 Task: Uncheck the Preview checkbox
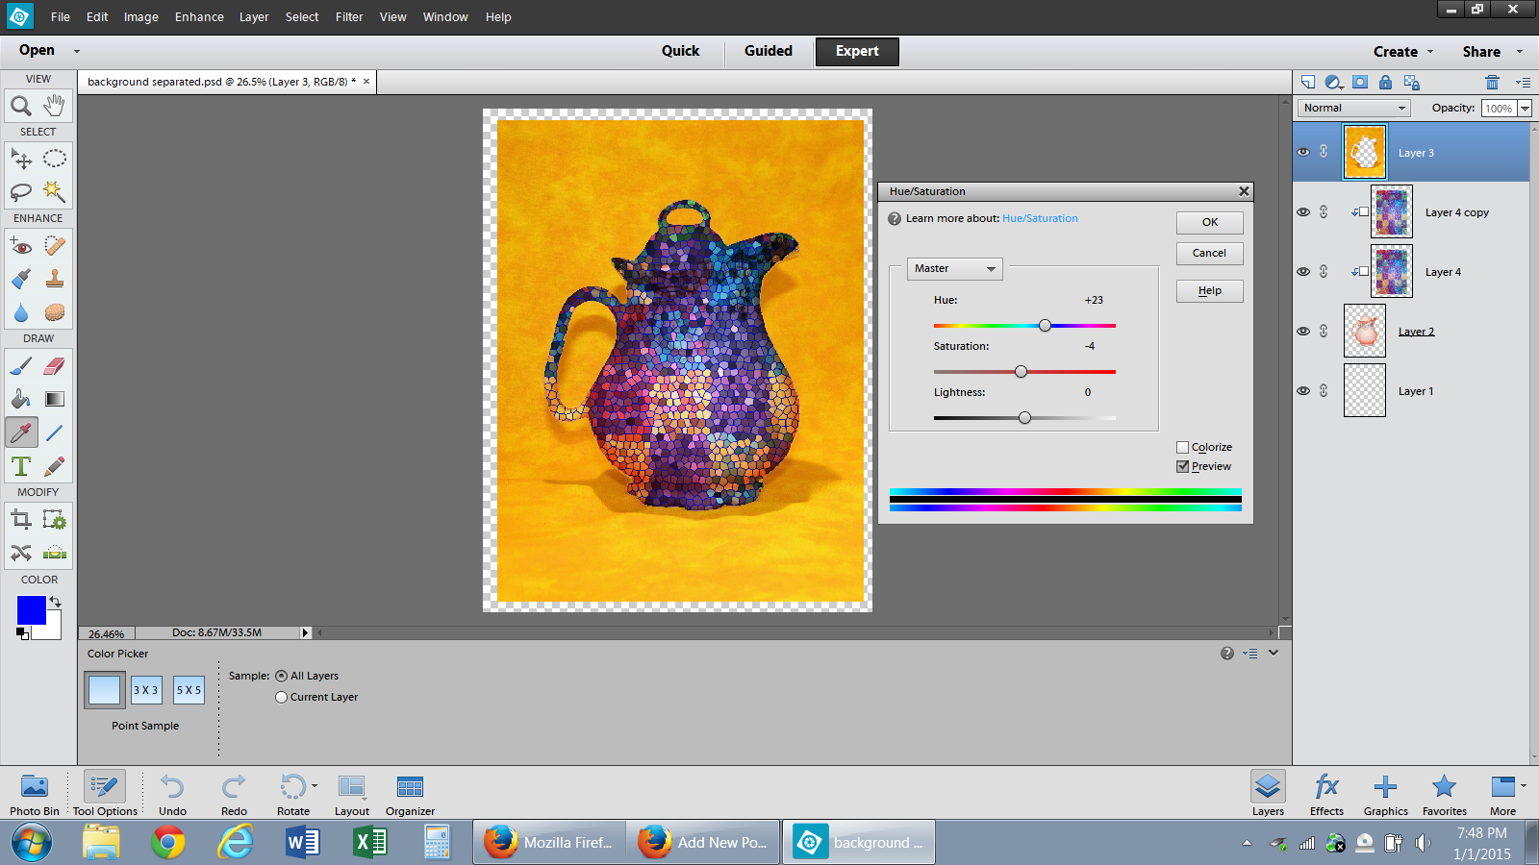tap(1183, 466)
